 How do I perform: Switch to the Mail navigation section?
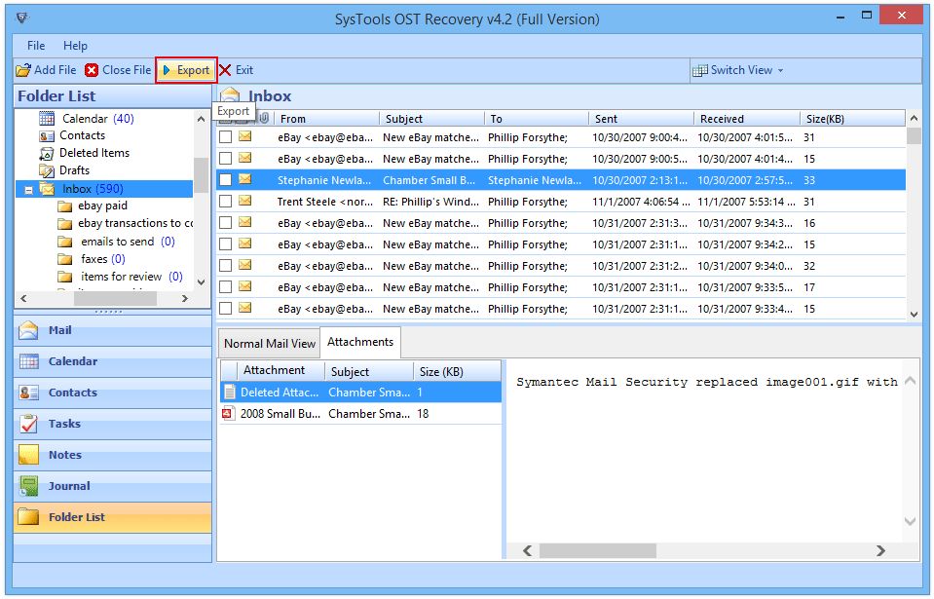point(112,330)
